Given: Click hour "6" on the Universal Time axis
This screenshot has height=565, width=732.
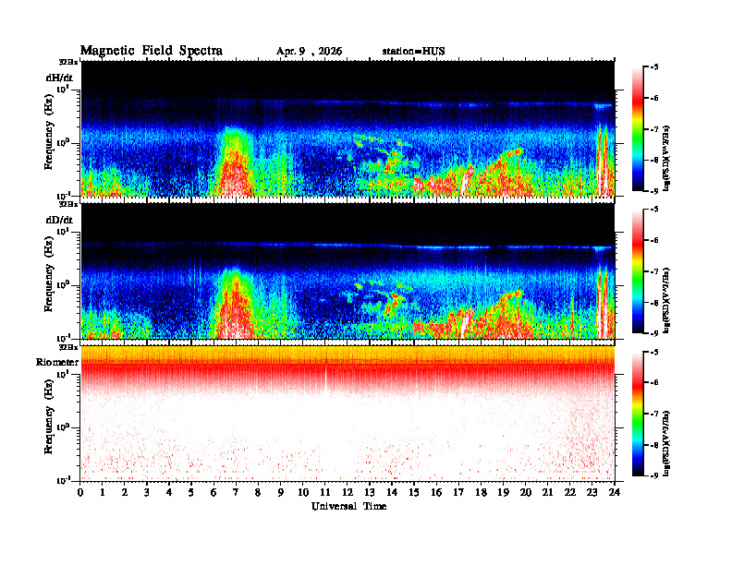Looking at the screenshot, I should tap(213, 492).
